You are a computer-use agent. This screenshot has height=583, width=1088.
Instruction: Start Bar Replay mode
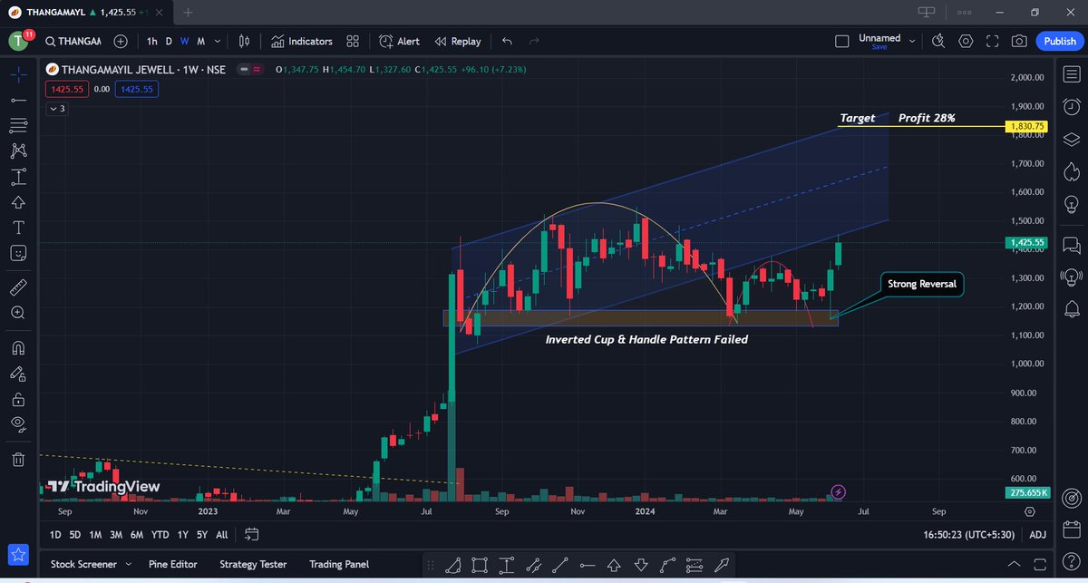(x=458, y=41)
